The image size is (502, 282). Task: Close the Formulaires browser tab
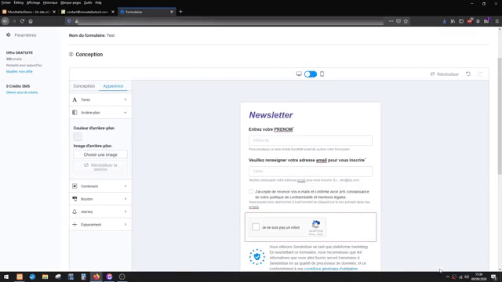point(172,12)
